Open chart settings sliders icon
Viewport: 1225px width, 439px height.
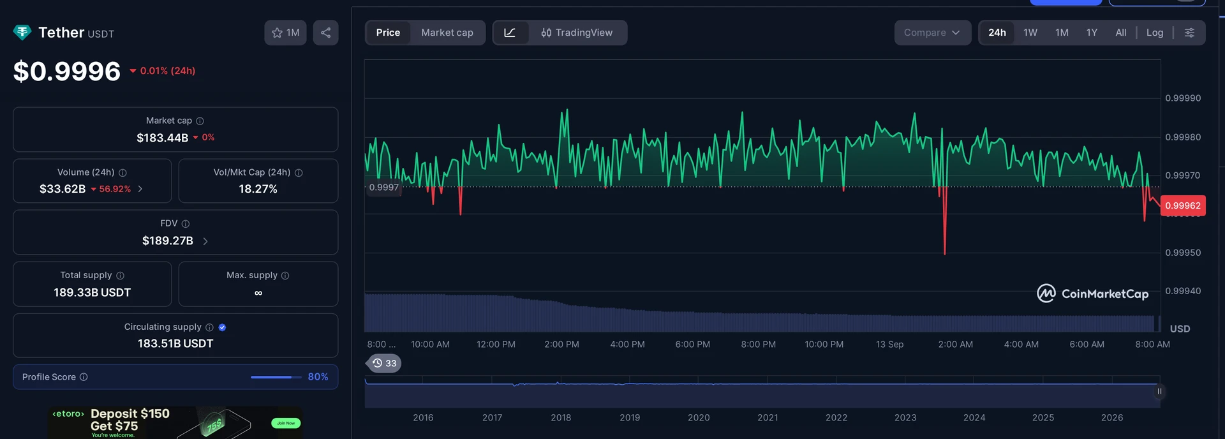click(1189, 33)
